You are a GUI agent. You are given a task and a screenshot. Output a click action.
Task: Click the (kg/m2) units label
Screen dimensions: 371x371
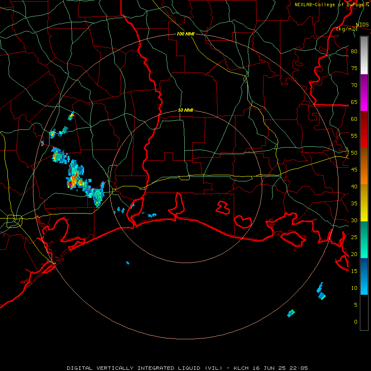coord(347,29)
